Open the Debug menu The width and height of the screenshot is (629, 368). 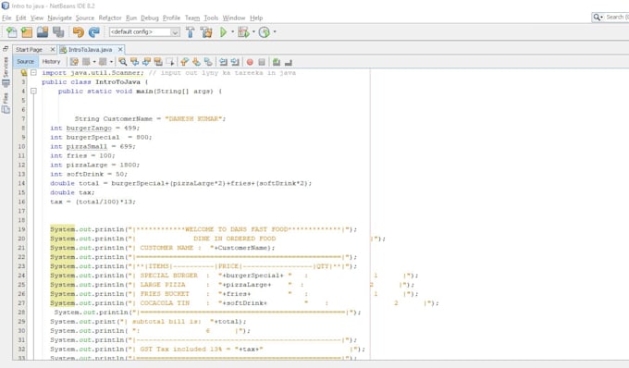pos(150,18)
